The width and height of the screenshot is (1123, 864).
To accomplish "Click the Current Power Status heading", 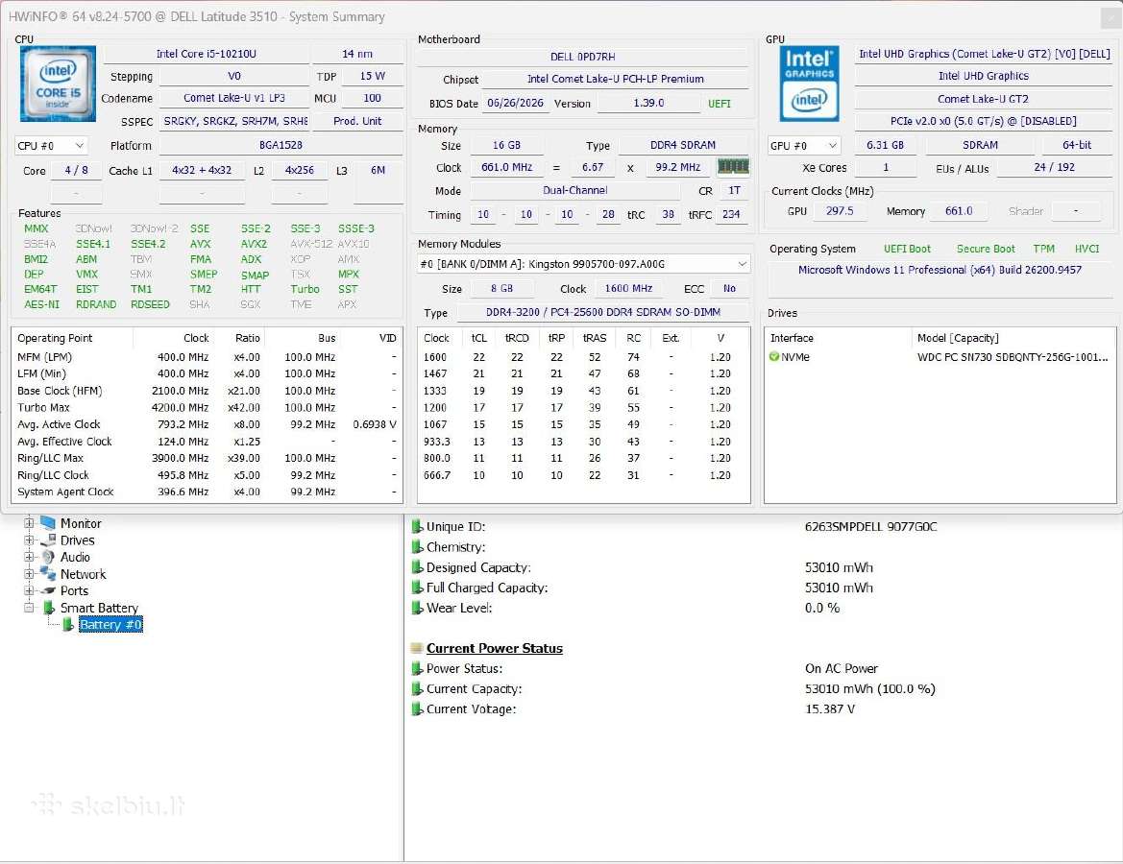I will coord(494,649).
